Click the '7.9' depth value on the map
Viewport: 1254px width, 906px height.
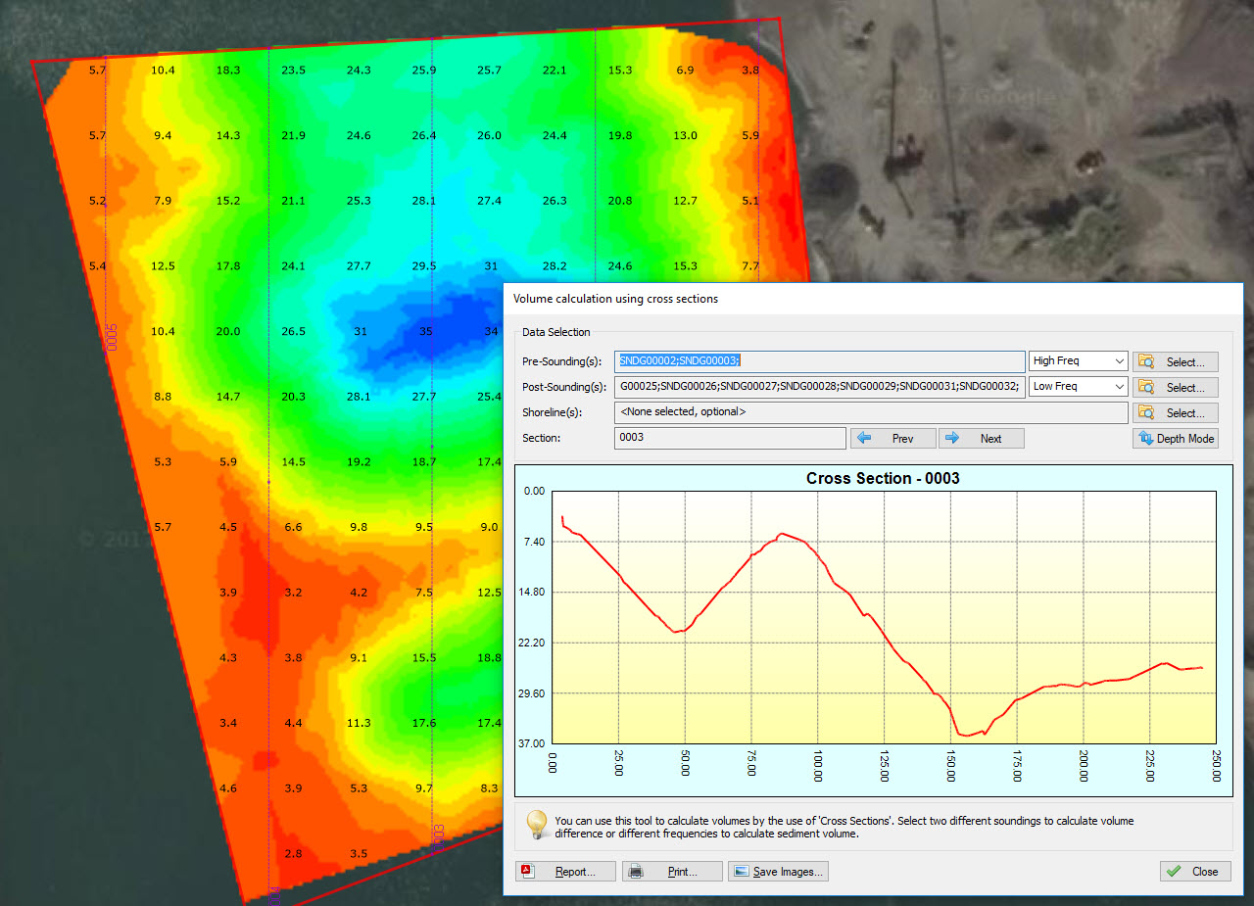tap(163, 202)
